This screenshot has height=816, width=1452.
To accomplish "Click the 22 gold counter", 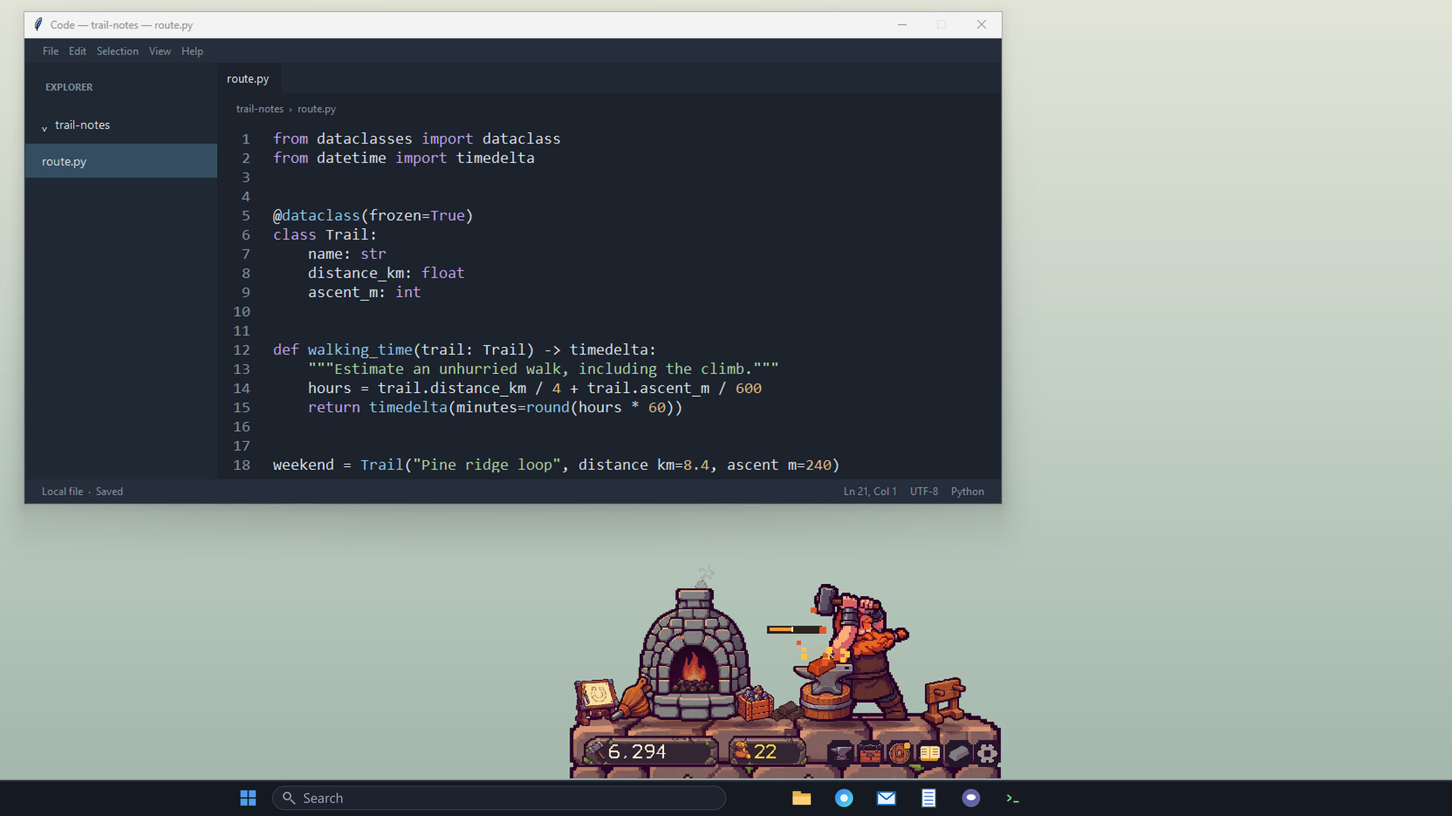I will coord(767,751).
